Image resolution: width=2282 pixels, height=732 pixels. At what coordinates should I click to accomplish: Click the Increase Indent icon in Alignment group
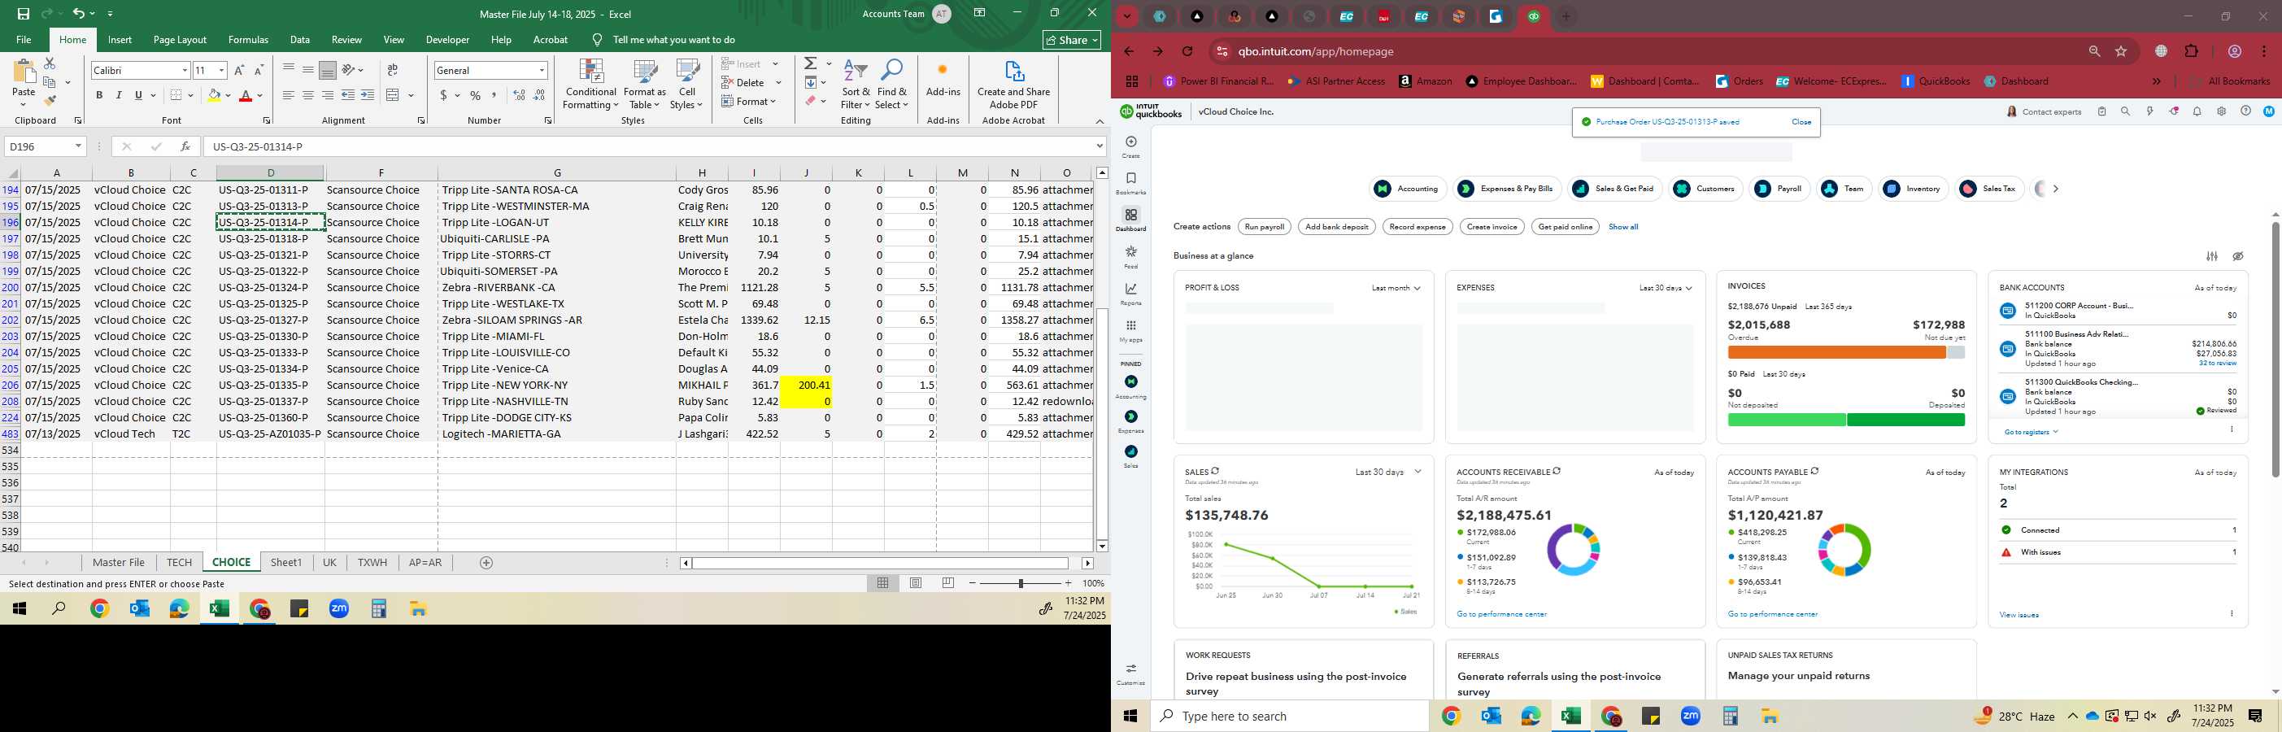(x=368, y=95)
